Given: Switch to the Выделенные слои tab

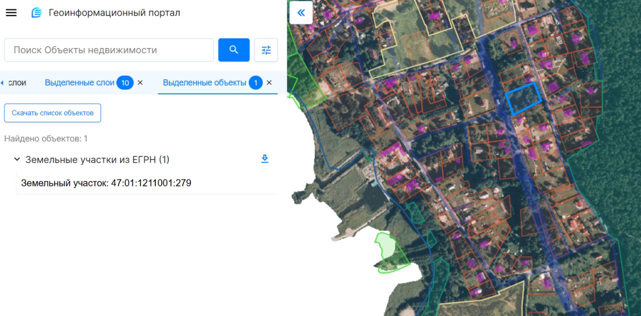Looking at the screenshot, I should tap(80, 82).
